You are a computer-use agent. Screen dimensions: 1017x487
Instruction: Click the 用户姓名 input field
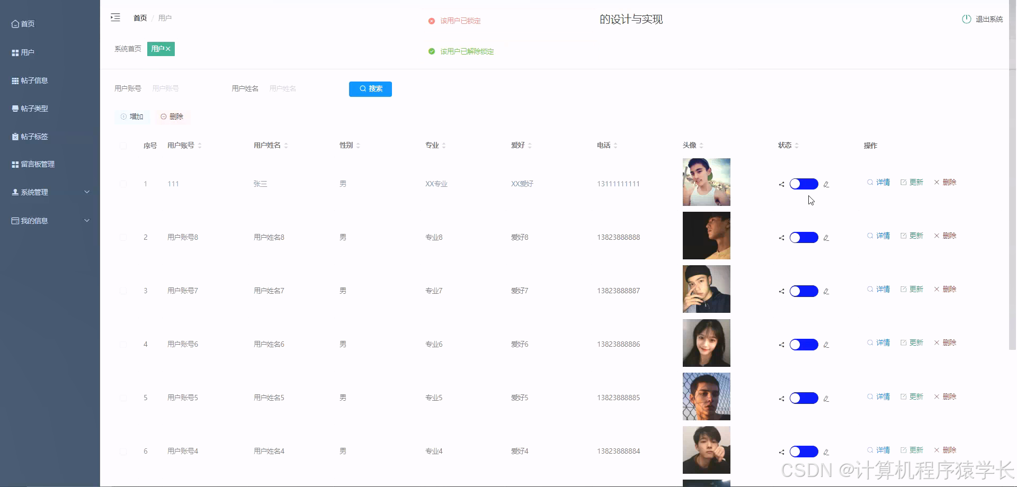point(297,88)
